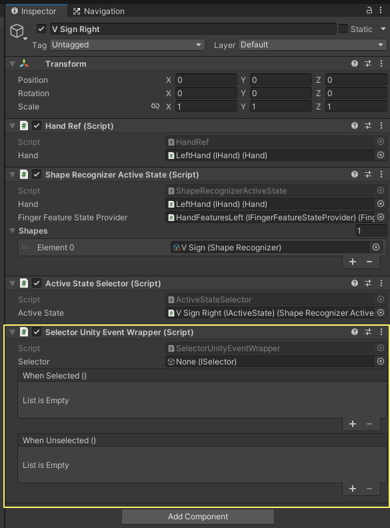Collapse the Transform component foldout
The width and height of the screenshot is (390, 528).
(x=13, y=63)
